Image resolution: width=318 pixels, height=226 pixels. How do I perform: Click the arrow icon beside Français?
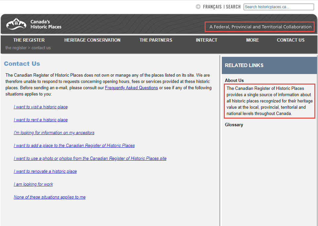pyautogui.click(x=198, y=7)
